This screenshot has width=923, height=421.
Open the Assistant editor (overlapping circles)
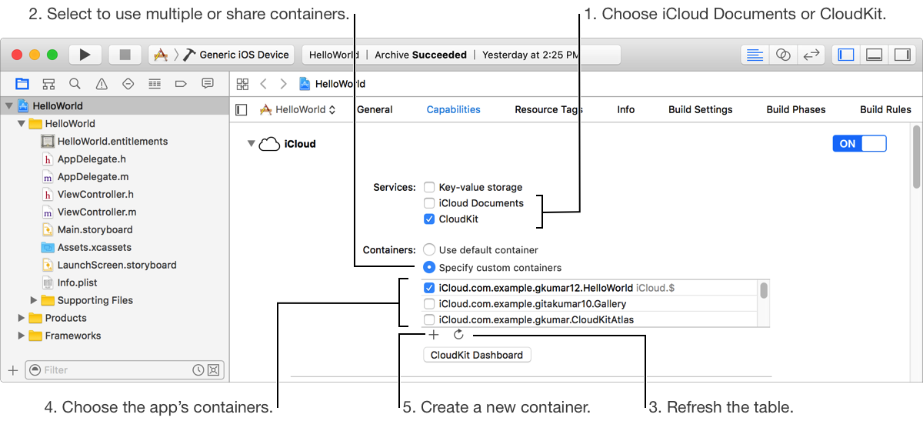click(x=783, y=55)
